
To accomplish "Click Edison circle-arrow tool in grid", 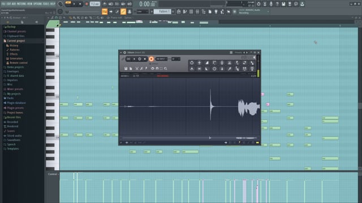I will [192, 63].
